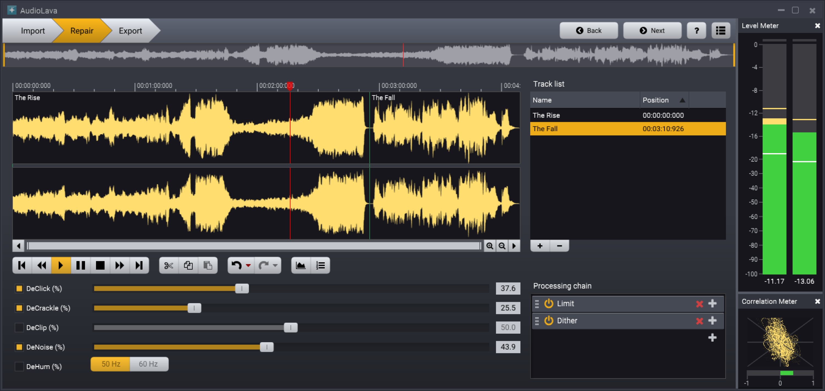Disable the DeCrackle filter
Screen dimensions: 825x391
[19, 308]
